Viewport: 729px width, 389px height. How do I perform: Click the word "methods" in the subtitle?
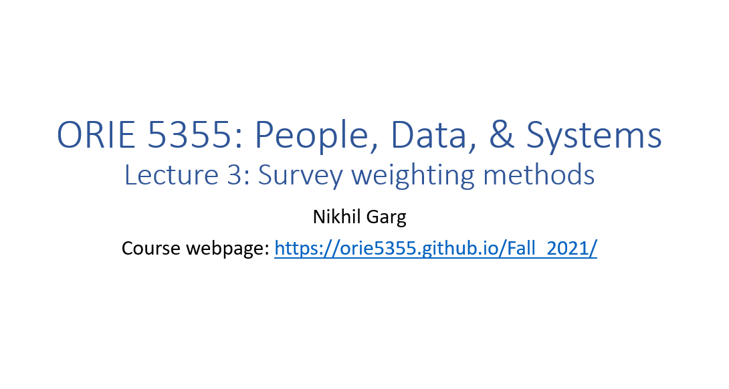(539, 175)
